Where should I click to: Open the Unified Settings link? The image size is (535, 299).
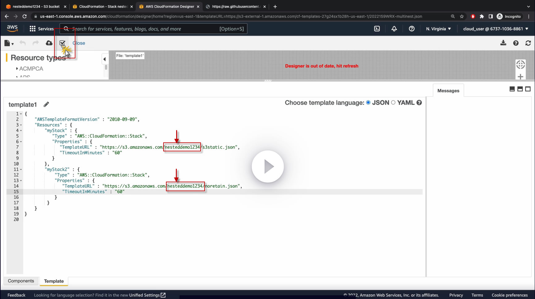(x=147, y=295)
